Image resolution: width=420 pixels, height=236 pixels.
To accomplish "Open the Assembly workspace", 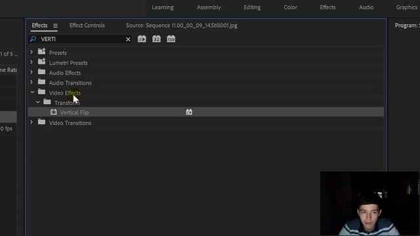I will [209, 7].
